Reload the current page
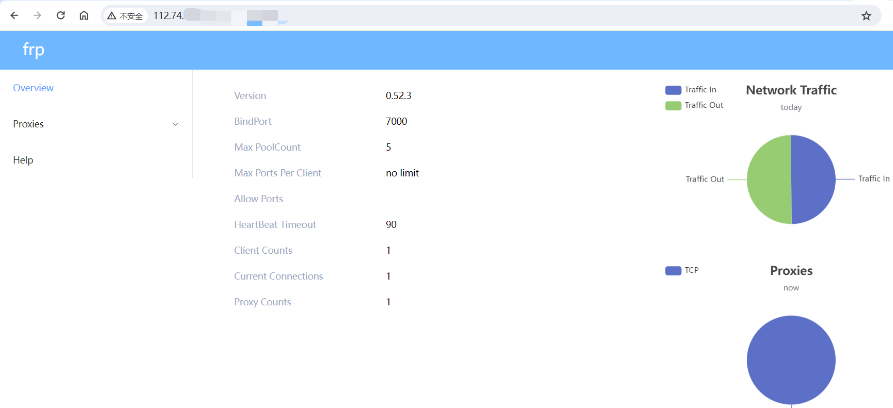Viewport: 893px width, 408px height. tap(60, 15)
